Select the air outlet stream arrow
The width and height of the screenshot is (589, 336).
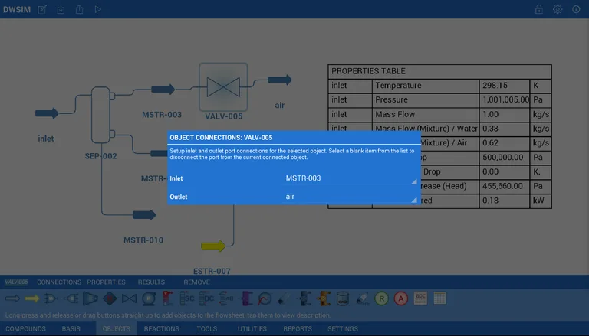tap(280, 80)
